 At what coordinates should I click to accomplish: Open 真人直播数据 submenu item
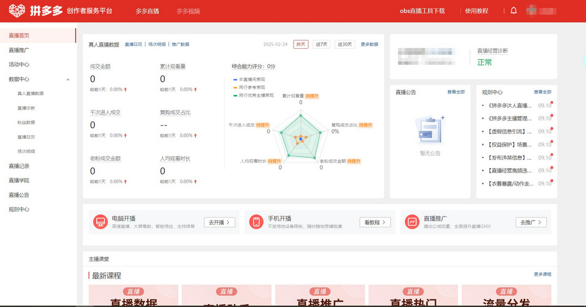(x=30, y=93)
